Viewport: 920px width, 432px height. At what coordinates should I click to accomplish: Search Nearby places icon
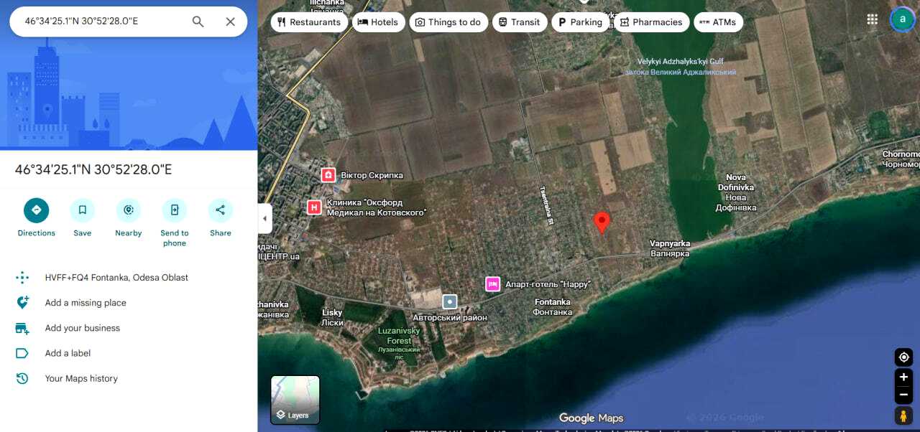pos(129,210)
